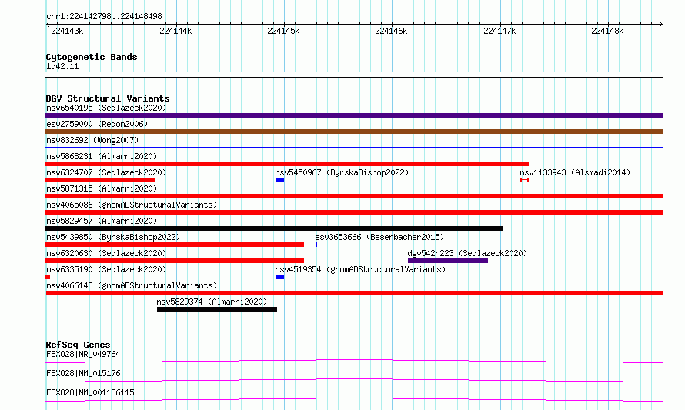Click the nsv832692 (Wong2007) label

coord(92,140)
